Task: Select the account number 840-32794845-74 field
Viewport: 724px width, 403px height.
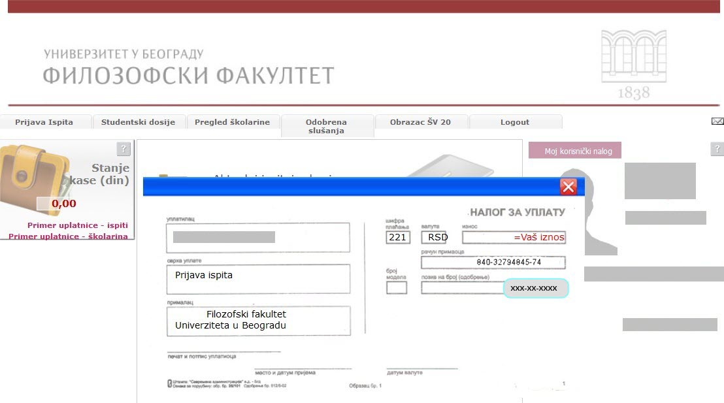Action: point(493,263)
